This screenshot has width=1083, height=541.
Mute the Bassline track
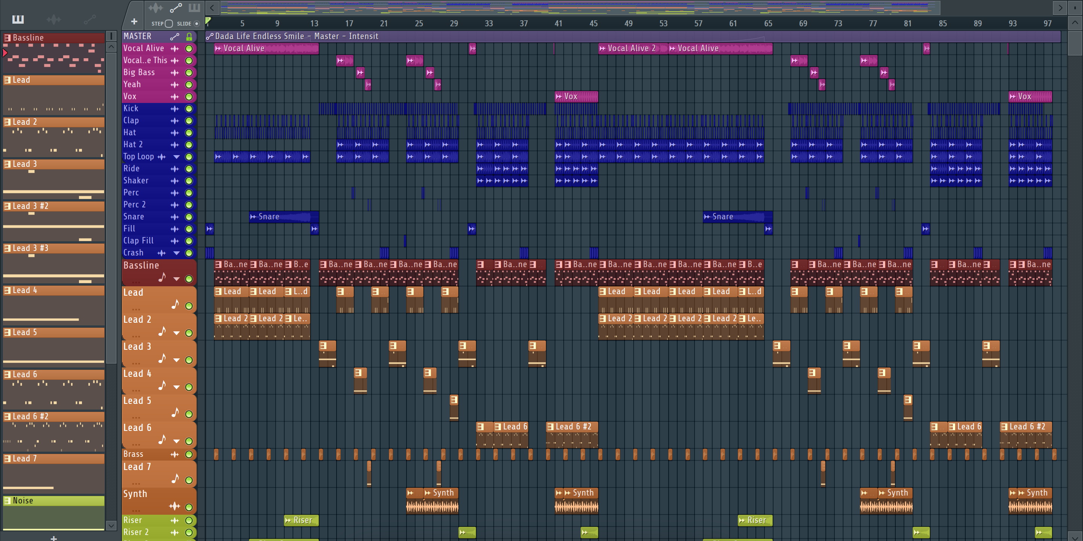(x=189, y=279)
